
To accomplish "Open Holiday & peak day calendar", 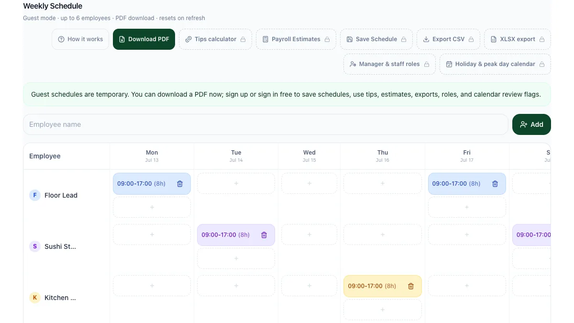I will click(495, 64).
